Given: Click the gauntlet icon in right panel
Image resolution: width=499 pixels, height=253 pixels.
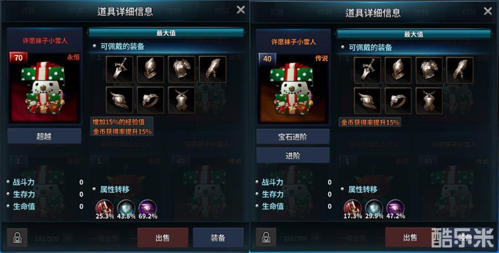Looking at the screenshot, I should pos(460,70).
